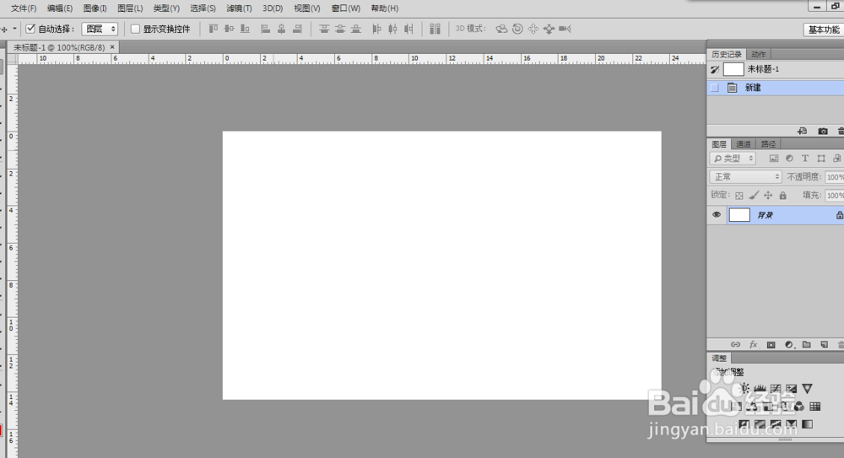
Task: Click the 背景 layer thumbnail
Action: tap(739, 215)
